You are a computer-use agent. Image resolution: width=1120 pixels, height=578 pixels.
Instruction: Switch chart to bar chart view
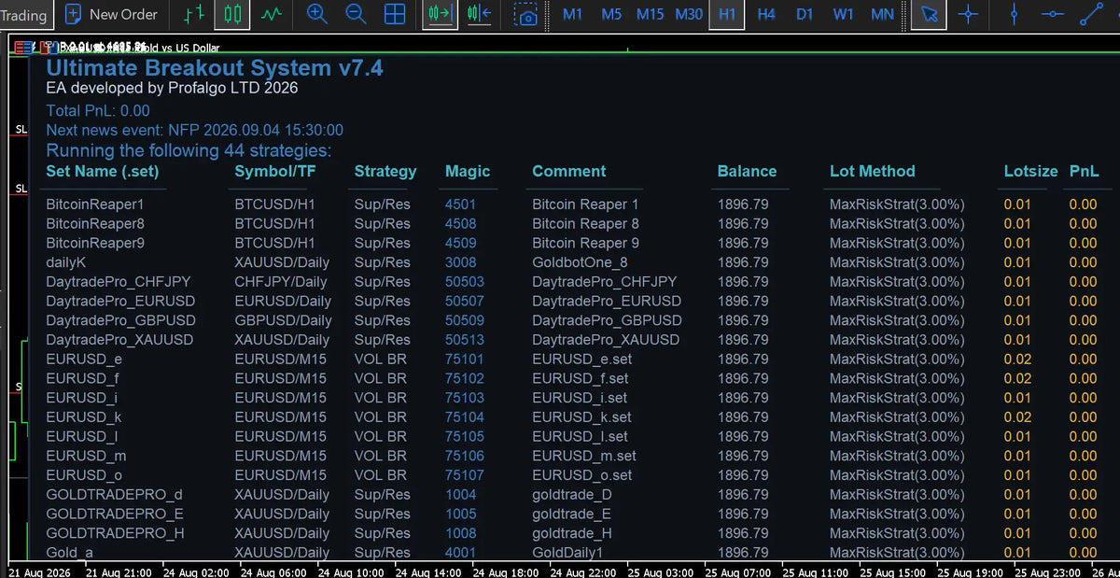193,14
